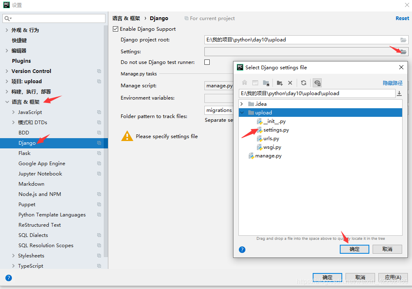The image size is (412, 289).
Task: Click Home directory icon in file dialog
Action: click(x=244, y=83)
